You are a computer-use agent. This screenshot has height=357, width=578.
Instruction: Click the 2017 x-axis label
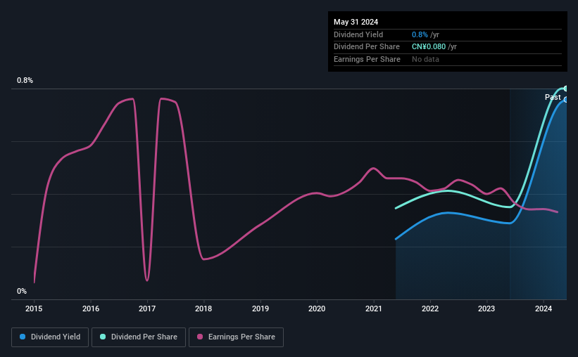(147, 309)
